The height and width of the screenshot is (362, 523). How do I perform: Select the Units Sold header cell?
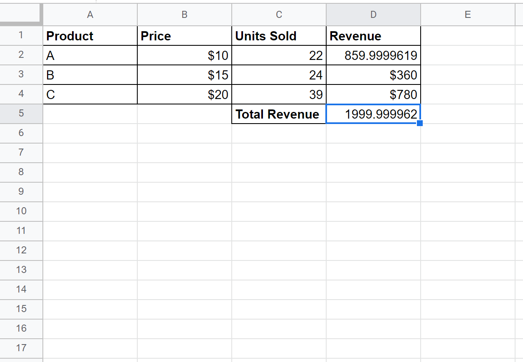tap(279, 36)
